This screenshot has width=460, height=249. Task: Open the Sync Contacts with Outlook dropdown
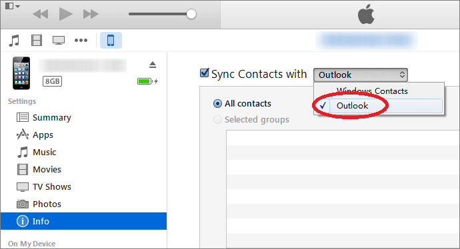[x=361, y=75]
